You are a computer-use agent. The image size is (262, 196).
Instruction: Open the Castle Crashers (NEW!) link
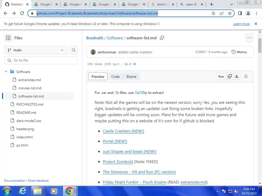123,131
